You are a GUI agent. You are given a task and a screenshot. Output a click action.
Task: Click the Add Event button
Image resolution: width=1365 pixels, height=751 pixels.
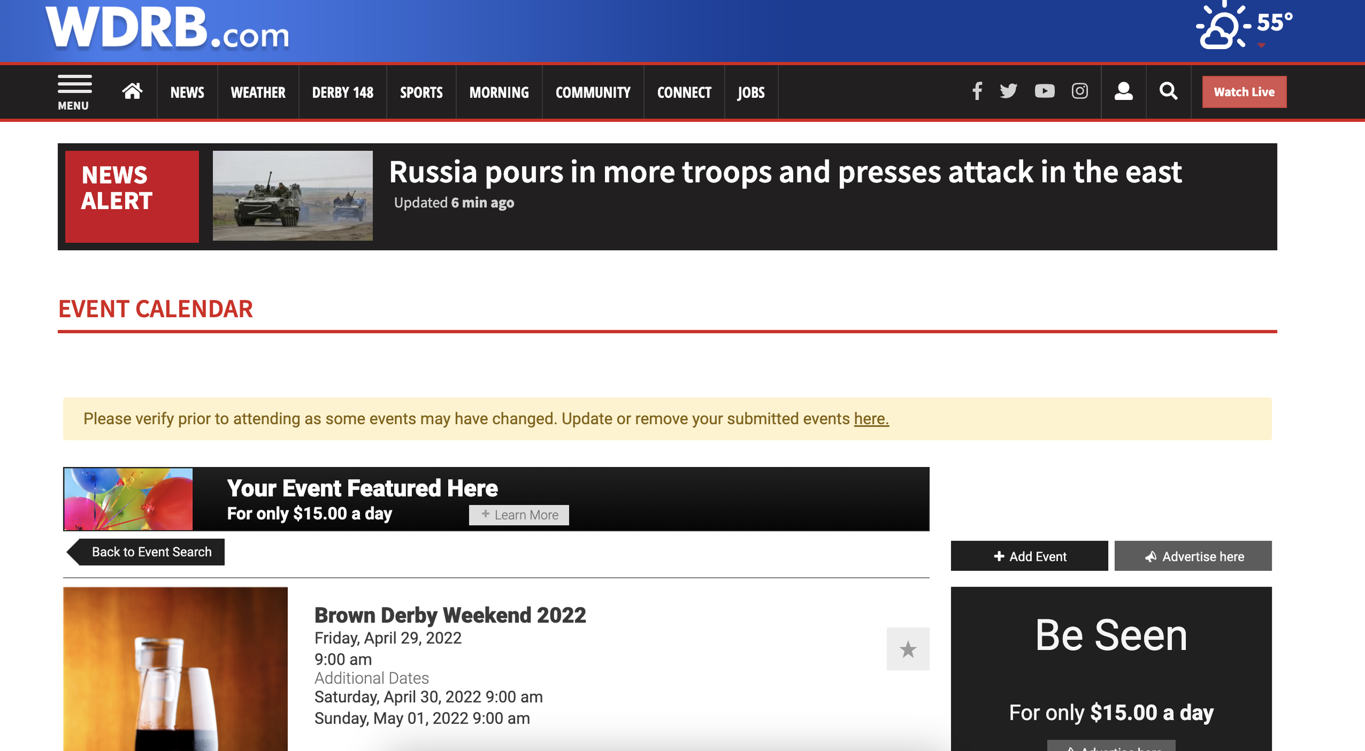pyautogui.click(x=1029, y=556)
